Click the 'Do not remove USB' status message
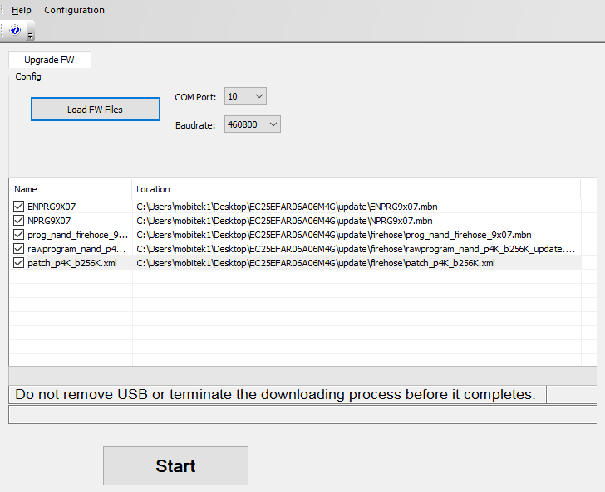This screenshot has width=605, height=492. (x=275, y=394)
